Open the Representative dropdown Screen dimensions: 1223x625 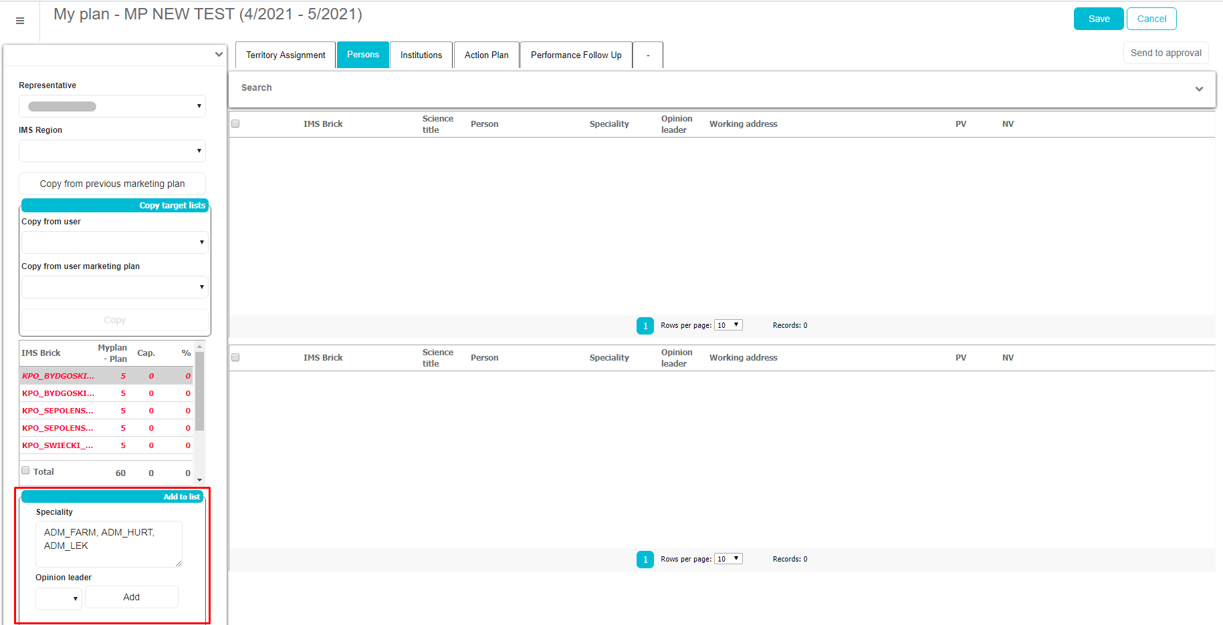click(x=112, y=106)
